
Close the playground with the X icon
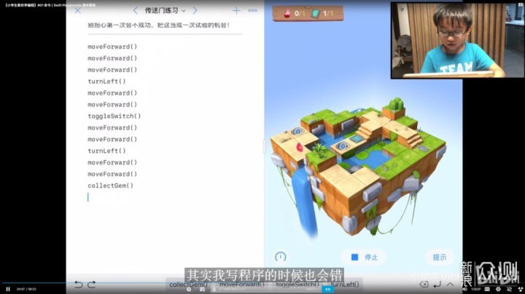pyautogui.click(x=78, y=11)
